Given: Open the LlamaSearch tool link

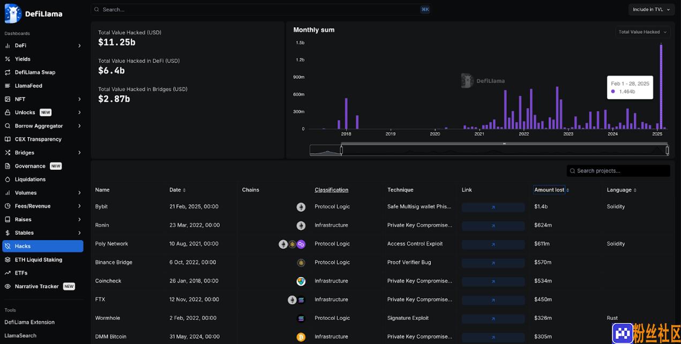Looking at the screenshot, I should [20, 336].
